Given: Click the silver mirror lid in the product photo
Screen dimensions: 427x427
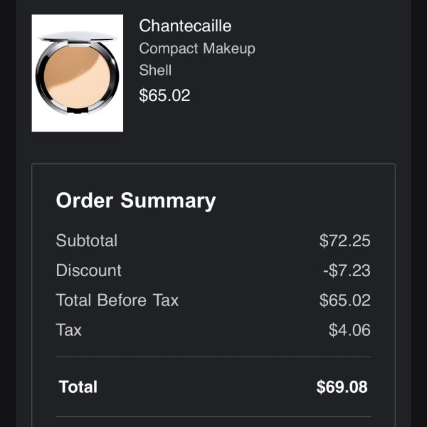Looking at the screenshot, I should pyautogui.click(x=77, y=36).
